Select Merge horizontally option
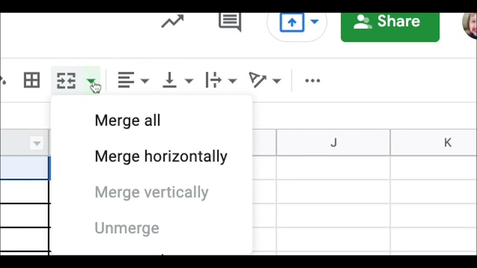The height and width of the screenshot is (268, 477). (161, 156)
